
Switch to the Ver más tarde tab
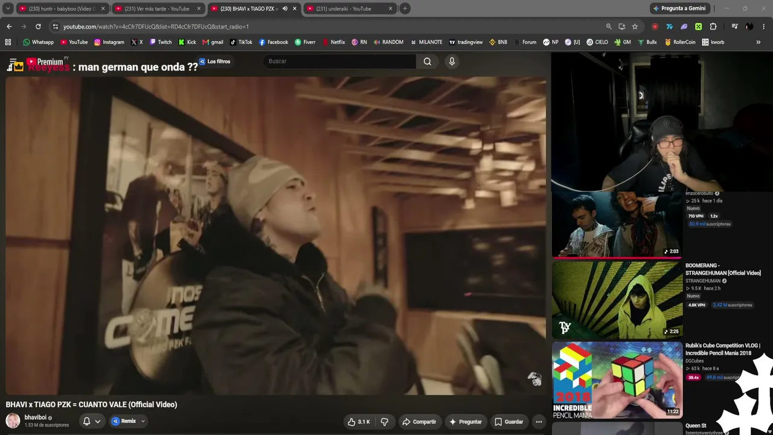click(158, 8)
